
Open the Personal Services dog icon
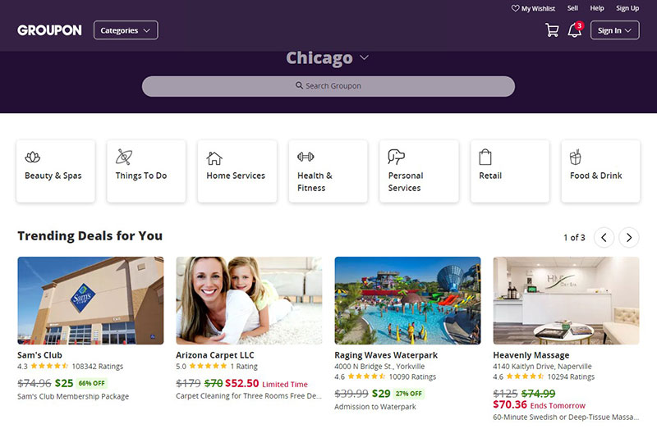[397, 157]
